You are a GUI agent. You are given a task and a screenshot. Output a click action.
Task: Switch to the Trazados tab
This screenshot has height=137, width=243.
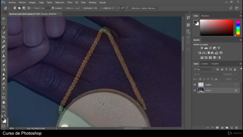tap(215, 64)
